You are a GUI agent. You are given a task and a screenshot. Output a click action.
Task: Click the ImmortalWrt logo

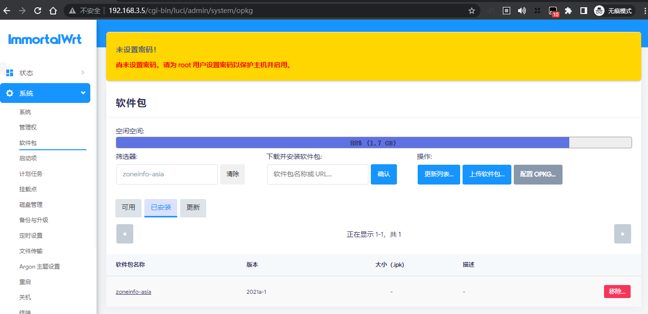coord(45,40)
